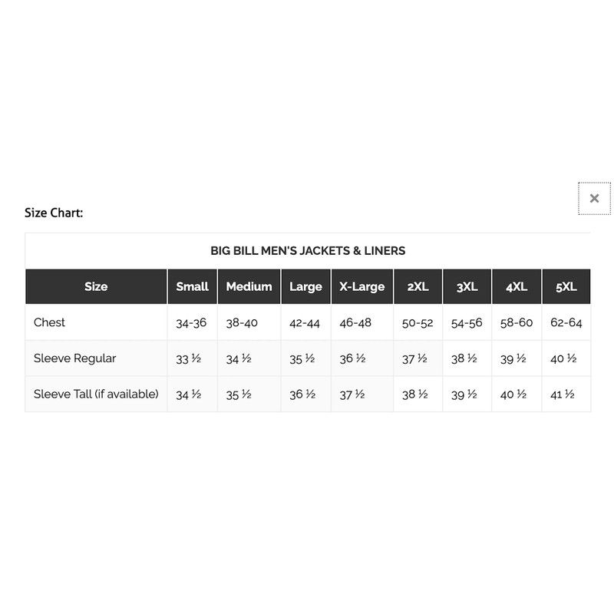The height and width of the screenshot is (614, 614).
Task: Select the 3XL column header
Action: [x=467, y=286]
